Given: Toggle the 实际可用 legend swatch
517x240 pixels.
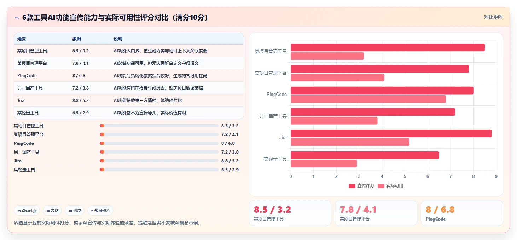Looking at the screenshot, I should [381, 186].
